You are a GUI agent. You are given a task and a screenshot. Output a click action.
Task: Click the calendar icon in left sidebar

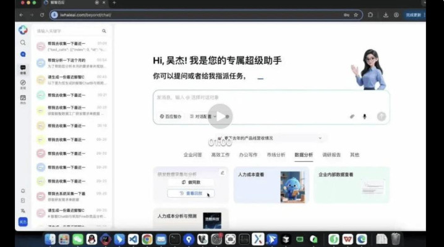point(23,98)
